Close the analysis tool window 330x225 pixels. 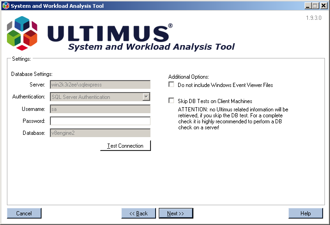[x=324, y=6]
